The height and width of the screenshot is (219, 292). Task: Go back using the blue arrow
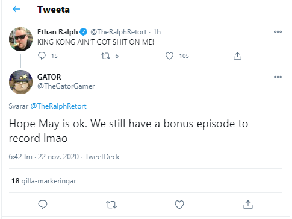(x=16, y=9)
